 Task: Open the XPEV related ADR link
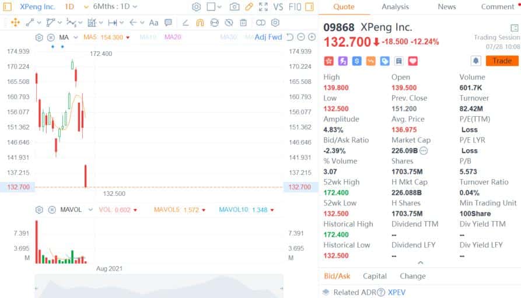pos(396,292)
